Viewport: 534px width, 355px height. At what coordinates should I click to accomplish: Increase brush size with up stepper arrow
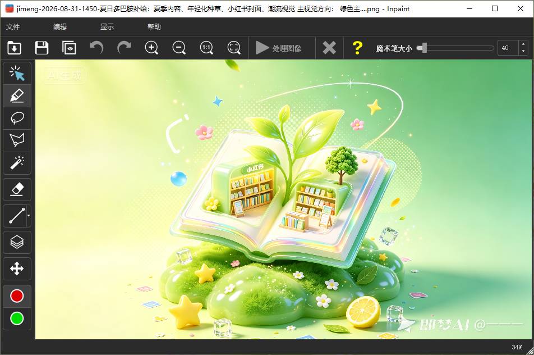tap(523, 44)
